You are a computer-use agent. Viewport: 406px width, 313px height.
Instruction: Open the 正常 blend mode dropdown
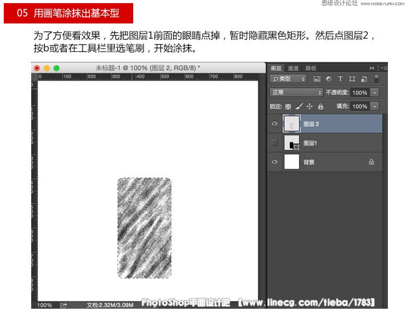tap(296, 92)
